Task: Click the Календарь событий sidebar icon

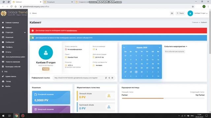Action: click(3, 67)
